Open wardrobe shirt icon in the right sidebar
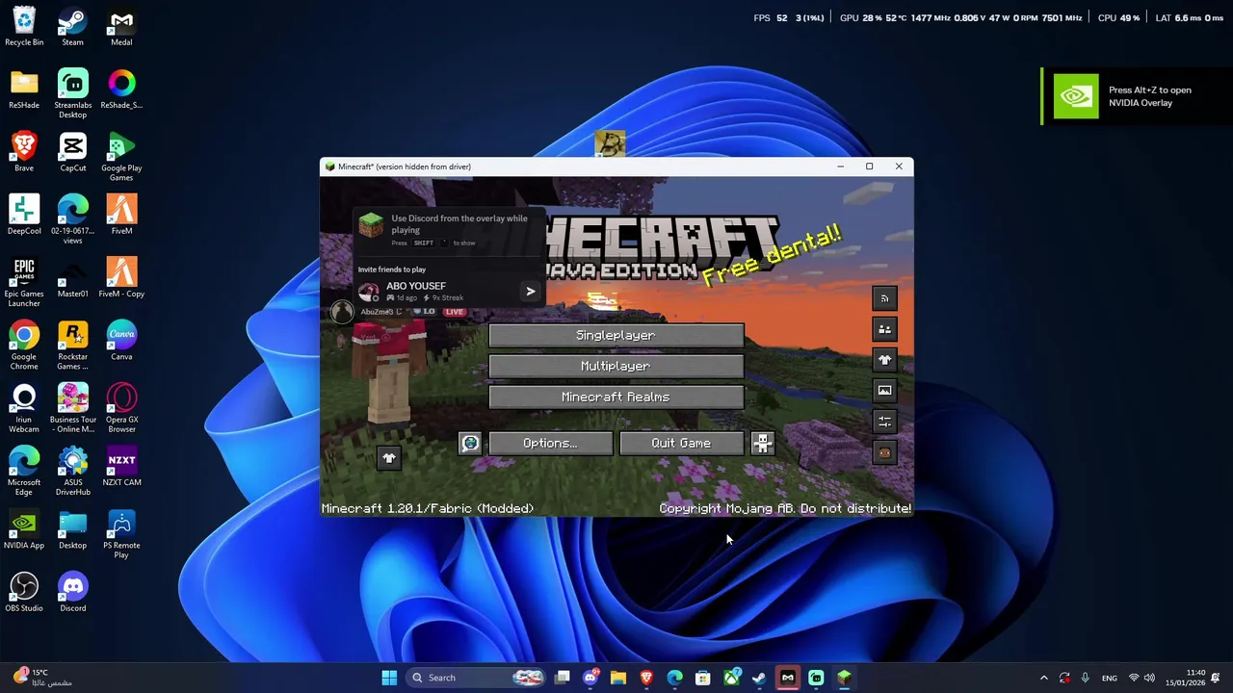This screenshot has width=1233, height=693. 884,360
